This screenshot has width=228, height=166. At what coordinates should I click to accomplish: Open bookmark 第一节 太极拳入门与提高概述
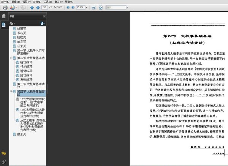click(x=31, y=52)
